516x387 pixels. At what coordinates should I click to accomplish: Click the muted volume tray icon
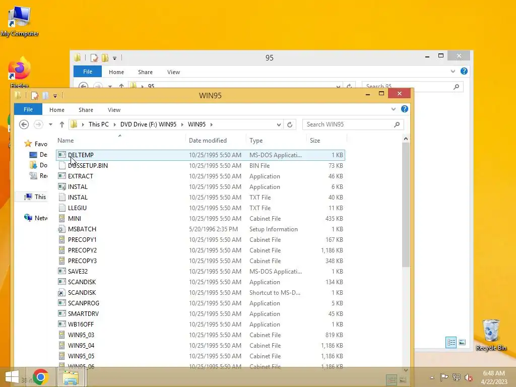coord(468,377)
